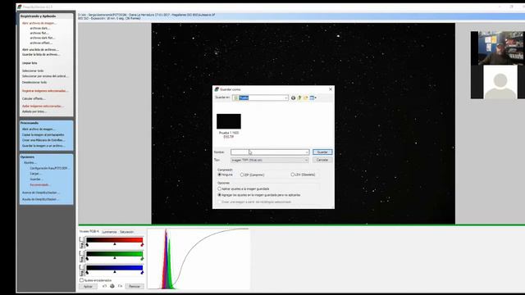Switch to Niveles RGB/K tab

click(x=89, y=231)
